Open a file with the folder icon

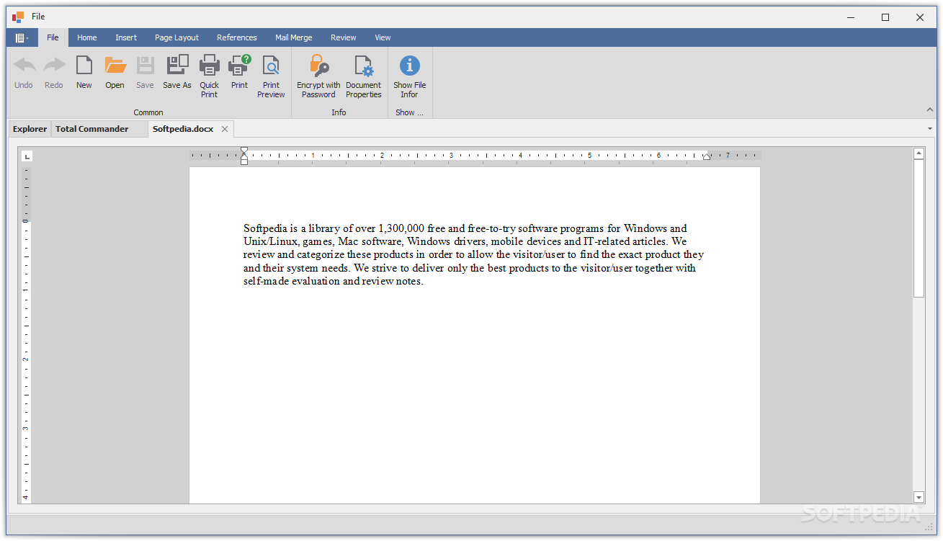point(115,66)
